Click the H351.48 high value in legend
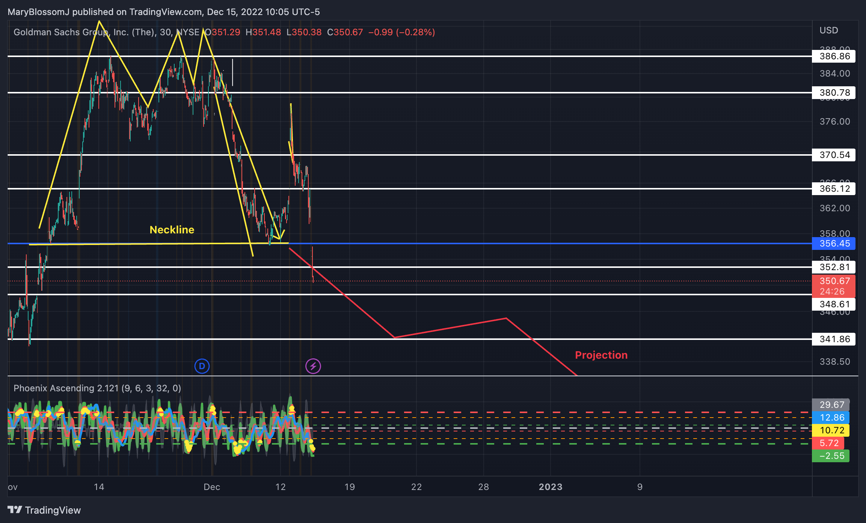The width and height of the screenshot is (866, 523). click(263, 32)
